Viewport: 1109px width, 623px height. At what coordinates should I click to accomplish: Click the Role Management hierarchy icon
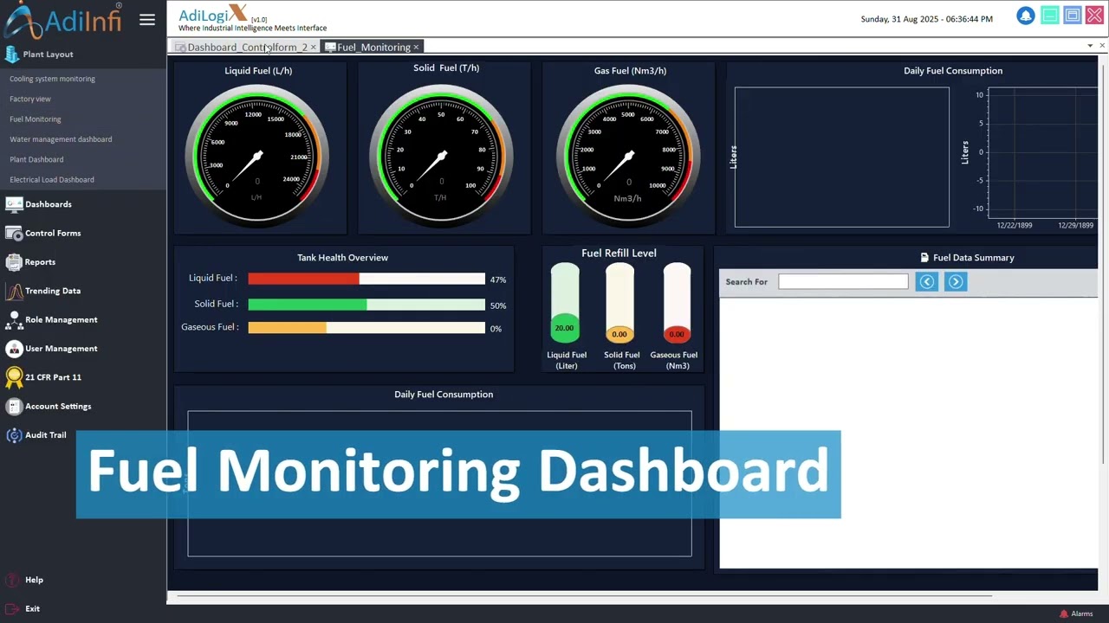coord(14,320)
